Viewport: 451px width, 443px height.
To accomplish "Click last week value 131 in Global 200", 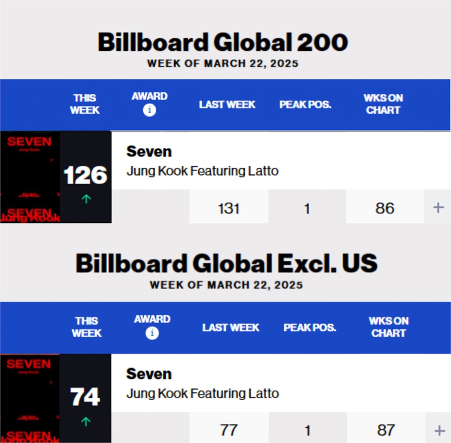I will pos(229,208).
